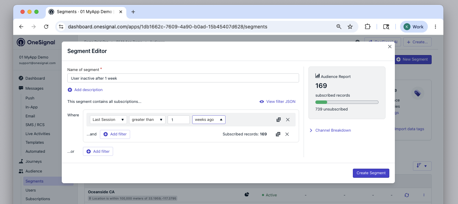458x204 pixels.
Task: Click the eye icon for View filter JSON
Action: click(x=262, y=101)
